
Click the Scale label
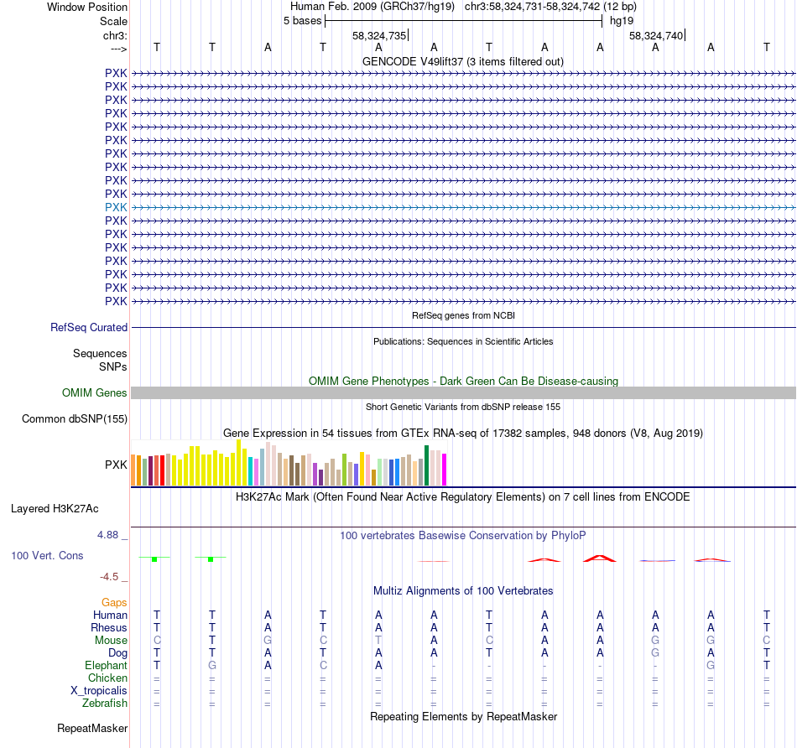(x=113, y=21)
